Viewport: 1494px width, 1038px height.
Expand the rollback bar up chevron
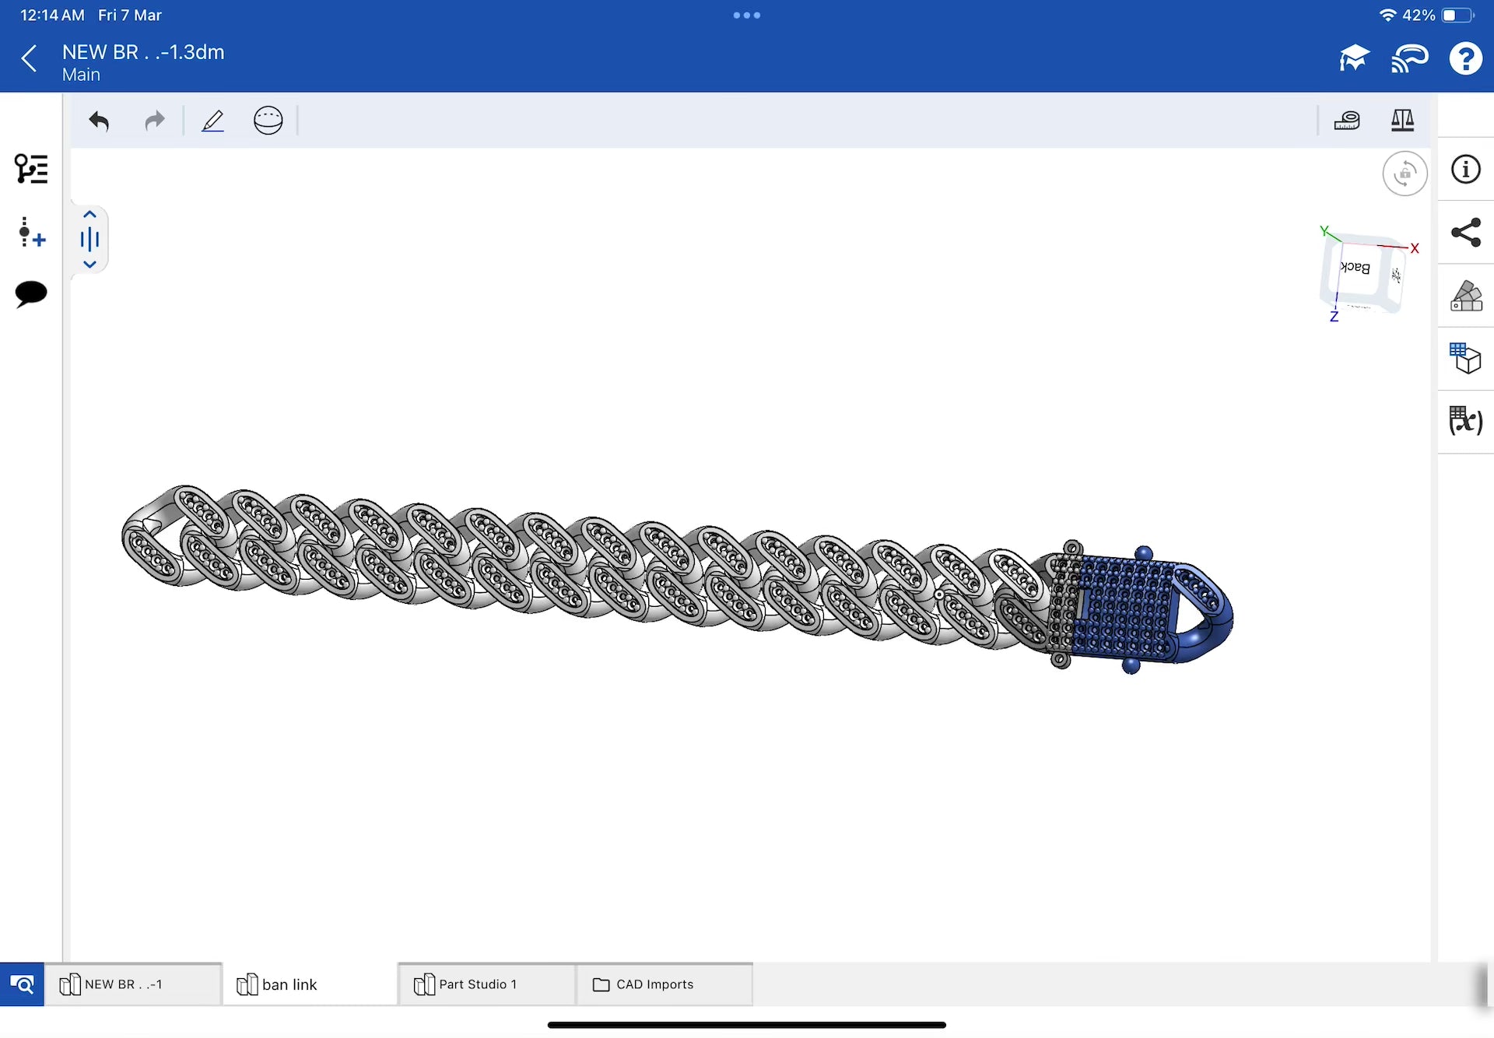pyautogui.click(x=89, y=215)
